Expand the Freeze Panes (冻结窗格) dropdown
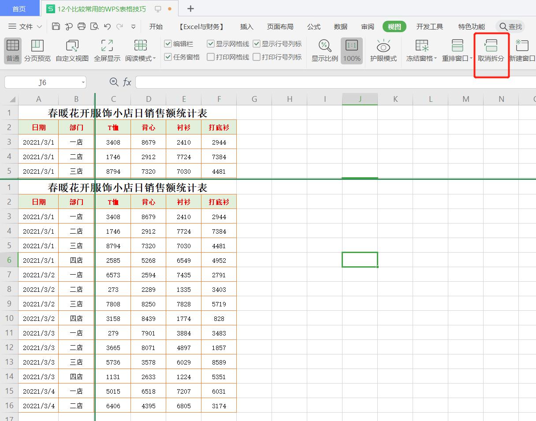This screenshot has width=536, height=421. (x=435, y=59)
